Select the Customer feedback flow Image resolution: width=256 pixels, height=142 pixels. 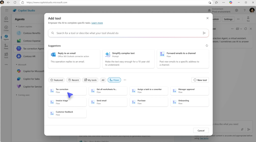point(67,113)
